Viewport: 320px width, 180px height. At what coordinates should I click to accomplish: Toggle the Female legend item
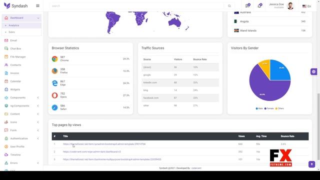coord(269,108)
